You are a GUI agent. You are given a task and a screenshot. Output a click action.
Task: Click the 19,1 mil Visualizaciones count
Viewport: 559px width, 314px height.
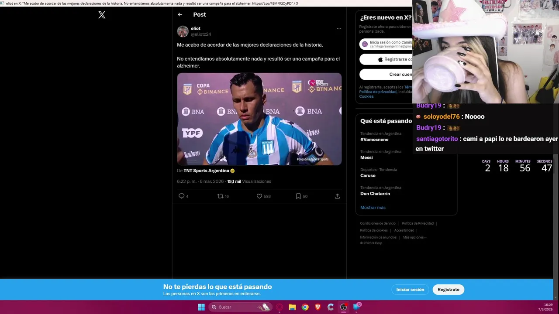(x=249, y=181)
